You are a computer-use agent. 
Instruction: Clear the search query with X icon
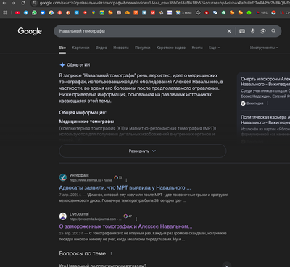coord(229,31)
